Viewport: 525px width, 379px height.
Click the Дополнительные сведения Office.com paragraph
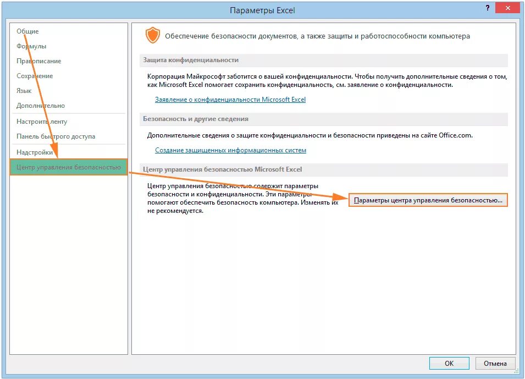[310, 135]
